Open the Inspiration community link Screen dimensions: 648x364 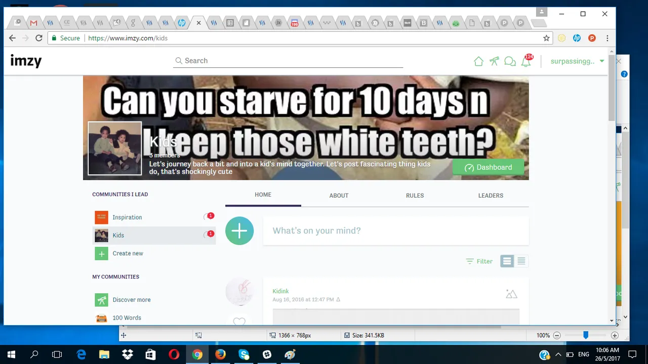127,217
